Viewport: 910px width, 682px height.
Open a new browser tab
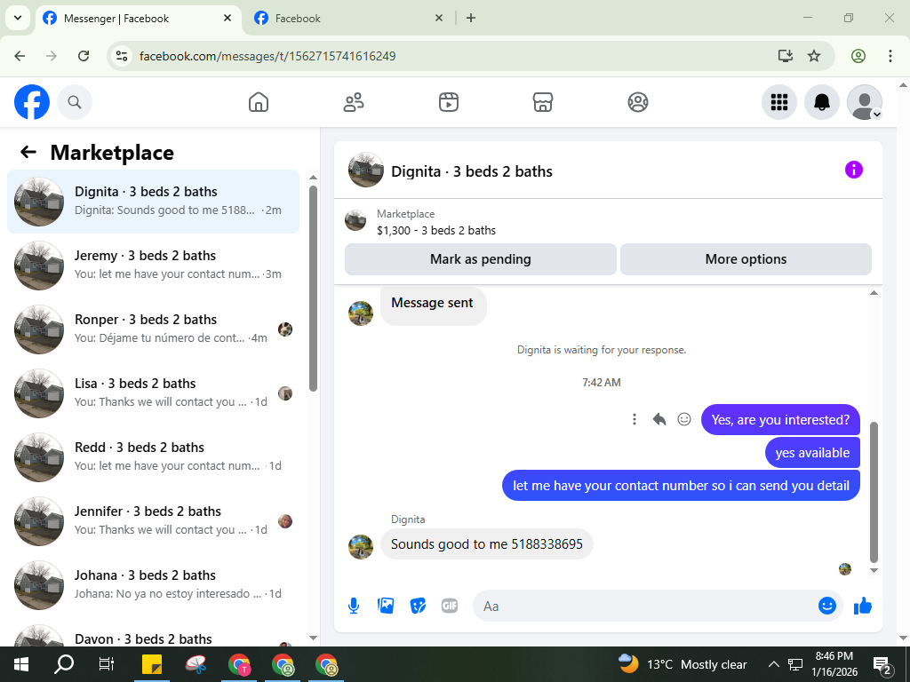click(x=471, y=18)
